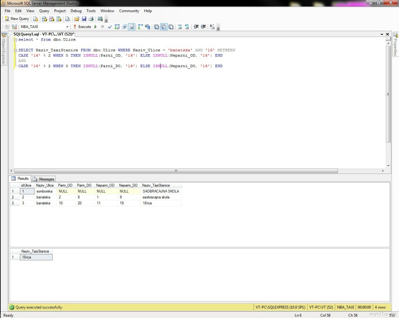Select the 18-ica cell in second result

click(x=36, y=257)
